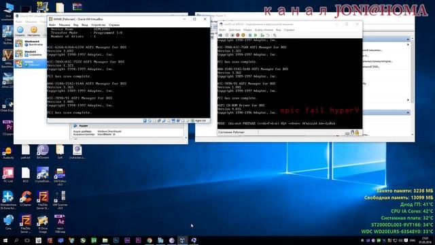Open Буфер обмена menu in Hyper-V window
Viewport: 435px width, 245px height.
click(x=264, y=30)
